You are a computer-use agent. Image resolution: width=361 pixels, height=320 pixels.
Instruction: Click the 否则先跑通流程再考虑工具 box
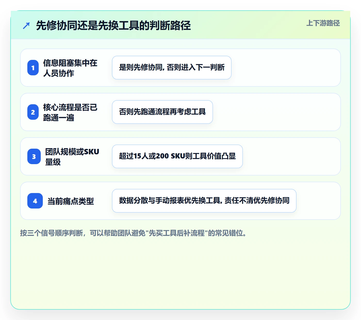pyautogui.click(x=162, y=112)
